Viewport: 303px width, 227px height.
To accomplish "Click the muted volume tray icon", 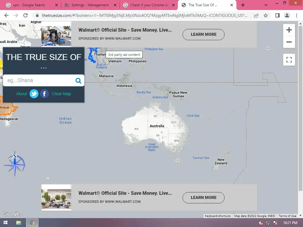I will coord(261,223).
